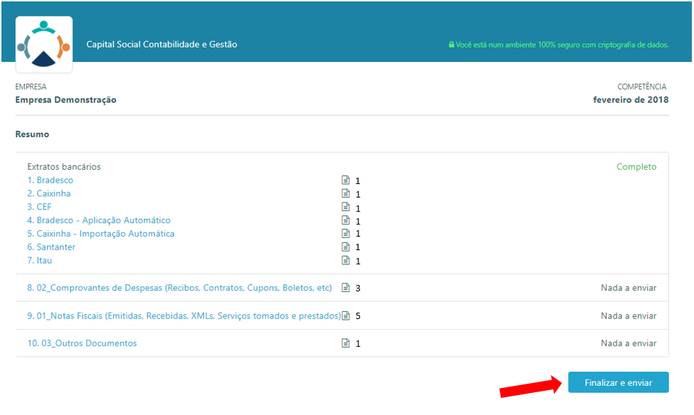
Task: Open 10. 03_Outros Documentos link
Action: 82,343
